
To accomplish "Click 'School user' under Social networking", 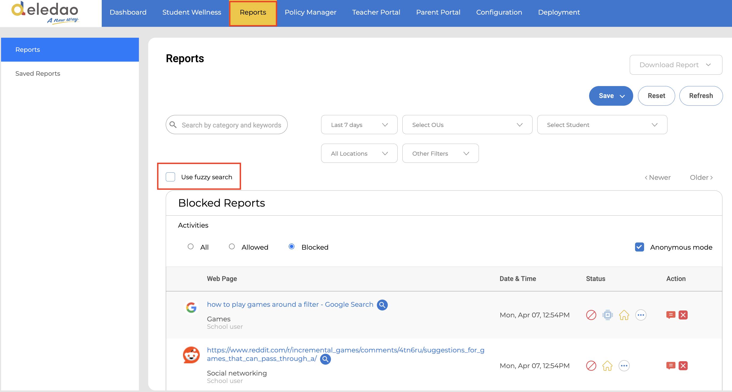I will click(x=225, y=381).
